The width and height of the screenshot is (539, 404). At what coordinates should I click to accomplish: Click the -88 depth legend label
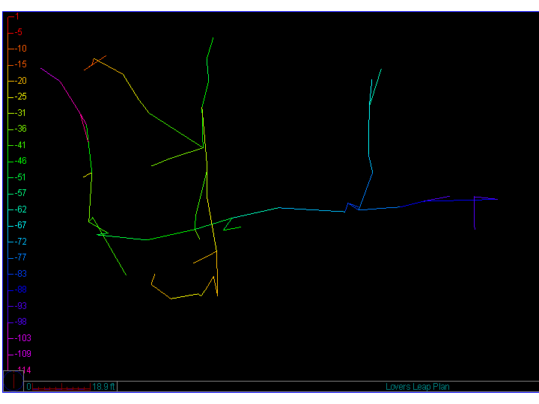(21, 290)
